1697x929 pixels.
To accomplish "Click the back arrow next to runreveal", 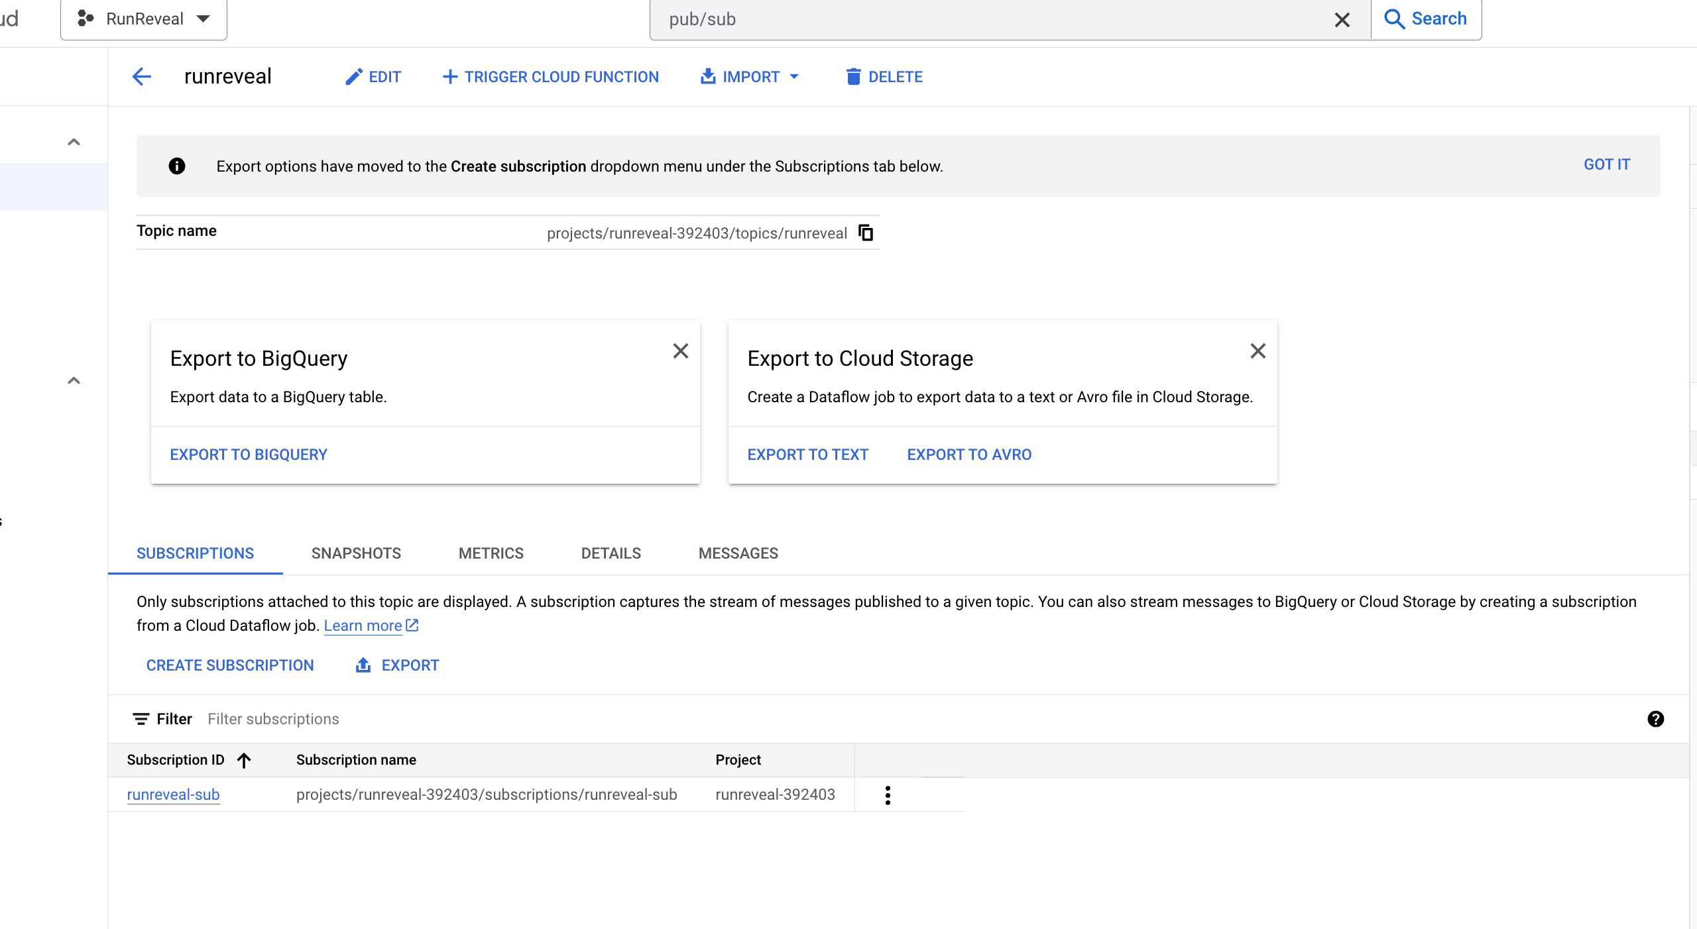I will (141, 77).
